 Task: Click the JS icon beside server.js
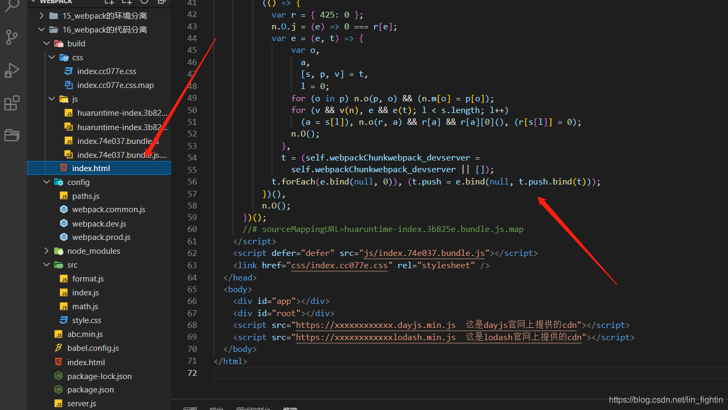pos(59,404)
